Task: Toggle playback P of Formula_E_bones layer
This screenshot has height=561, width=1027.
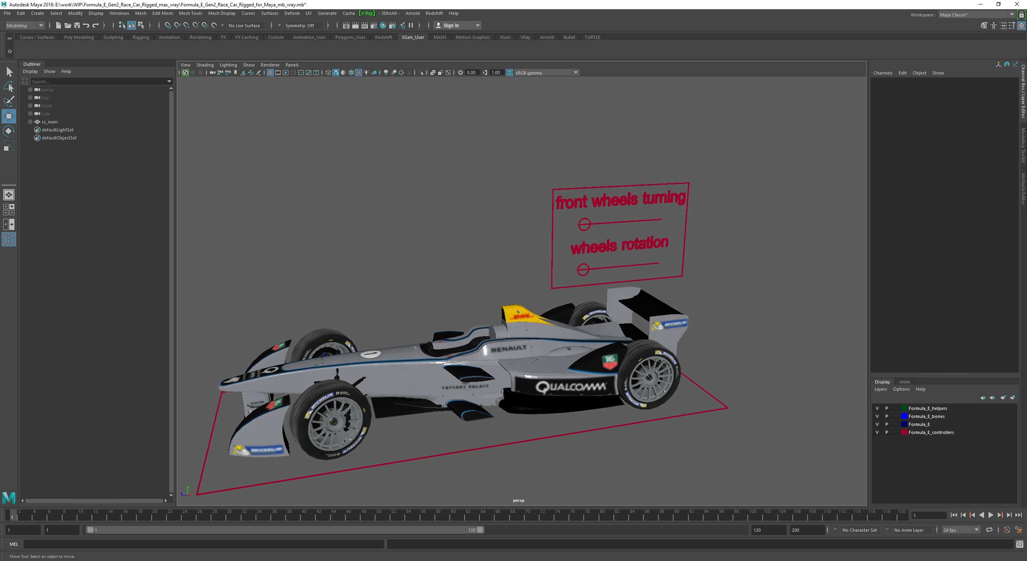Action: tap(887, 416)
